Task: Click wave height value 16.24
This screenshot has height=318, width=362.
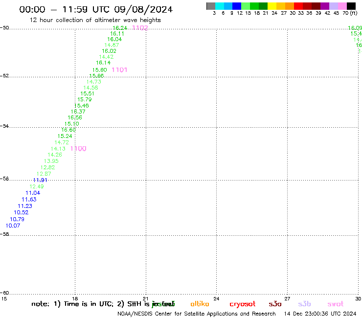Action: 120,28
